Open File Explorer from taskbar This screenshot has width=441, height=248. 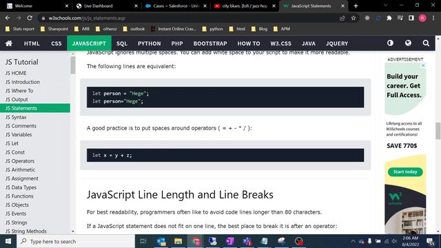(178, 241)
